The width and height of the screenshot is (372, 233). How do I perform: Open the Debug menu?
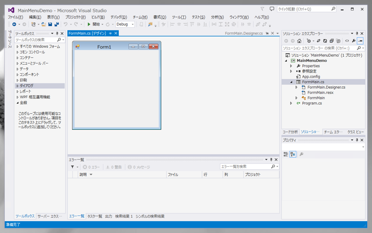[119, 17]
